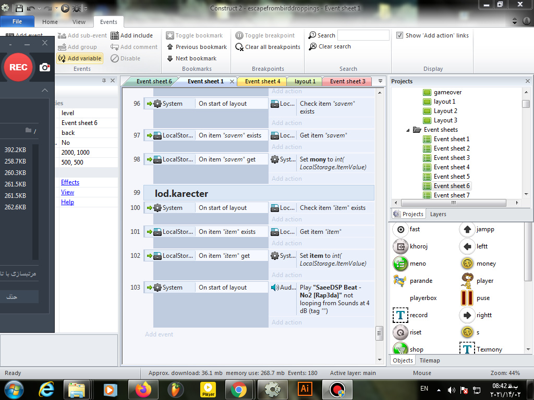Select the parande bird object icon
The width and height of the screenshot is (534, 400).
pyautogui.click(x=400, y=281)
